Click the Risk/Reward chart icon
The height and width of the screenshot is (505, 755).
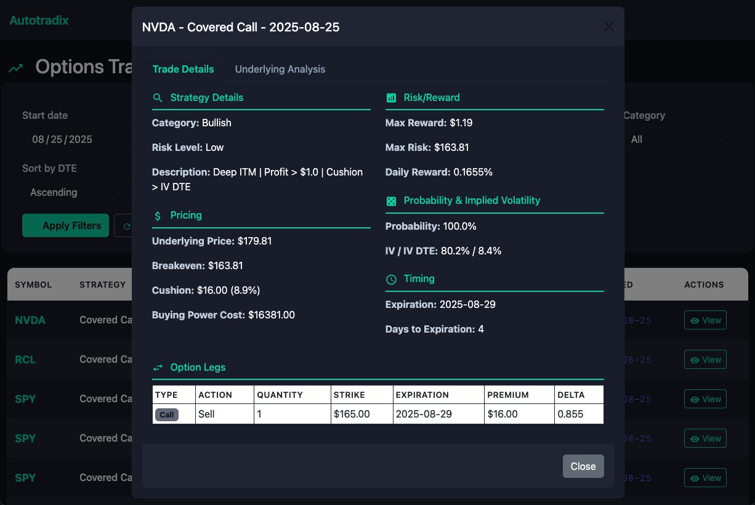(391, 98)
